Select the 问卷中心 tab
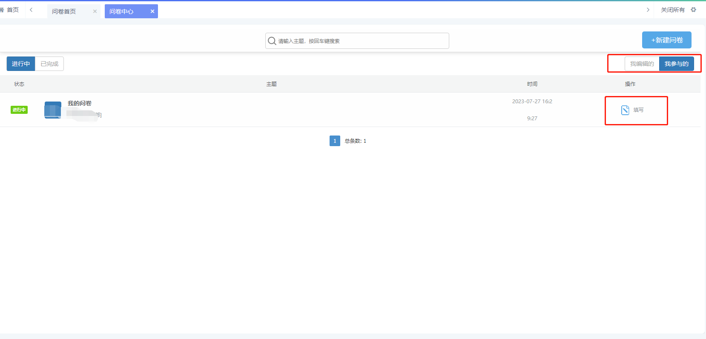Image resolution: width=706 pixels, height=339 pixels. (121, 11)
